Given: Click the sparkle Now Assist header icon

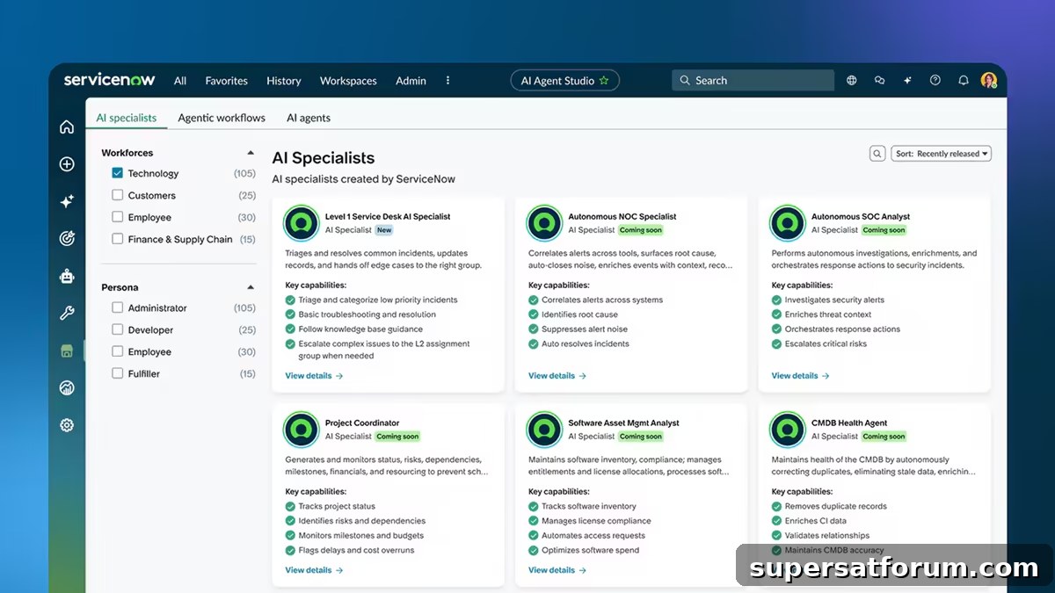Looking at the screenshot, I should 907,80.
